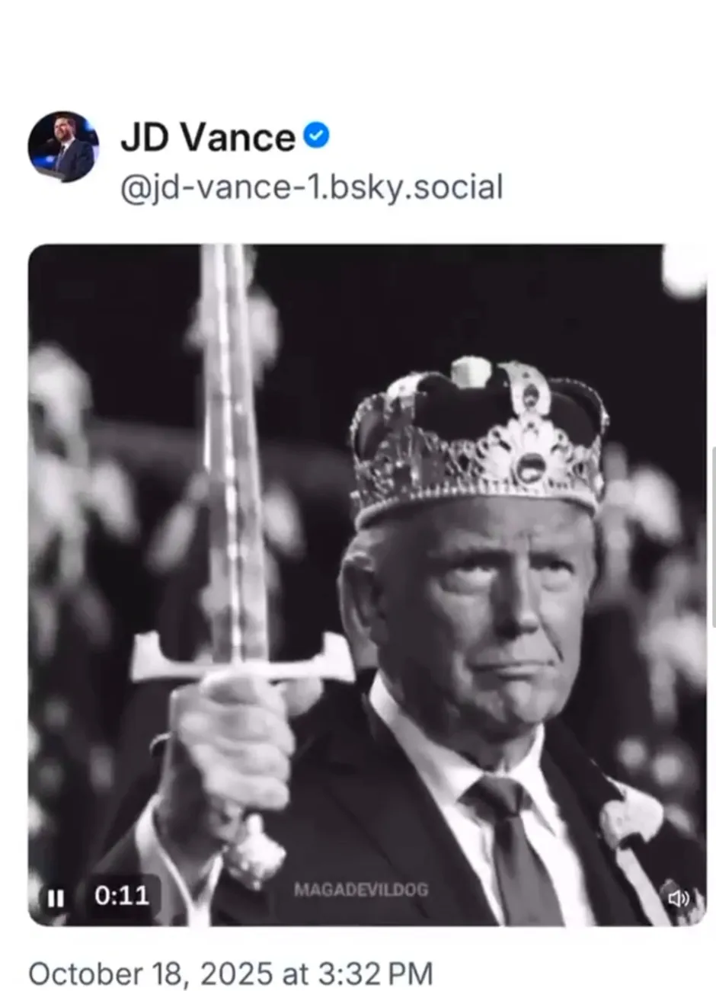Click the MAGADEVILDOG watermark text
The width and height of the screenshot is (716, 991).
point(361,890)
